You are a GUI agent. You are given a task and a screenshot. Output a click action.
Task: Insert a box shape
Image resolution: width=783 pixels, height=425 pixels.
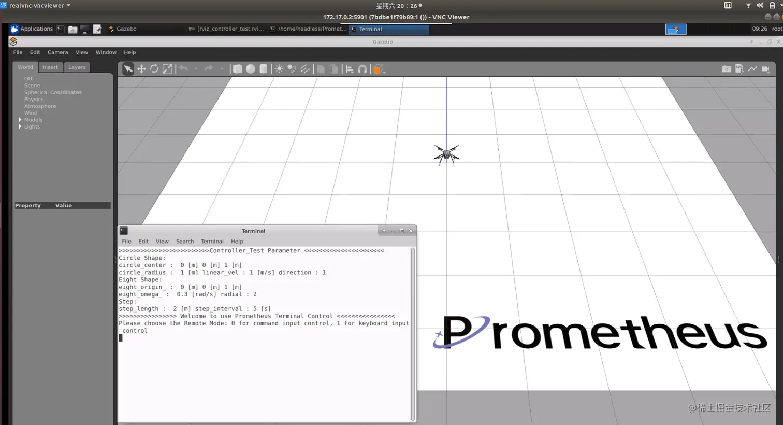(238, 69)
